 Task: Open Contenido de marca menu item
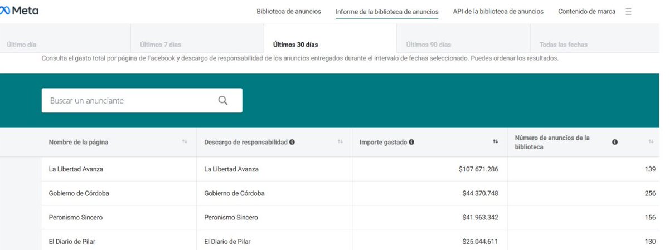coord(587,11)
